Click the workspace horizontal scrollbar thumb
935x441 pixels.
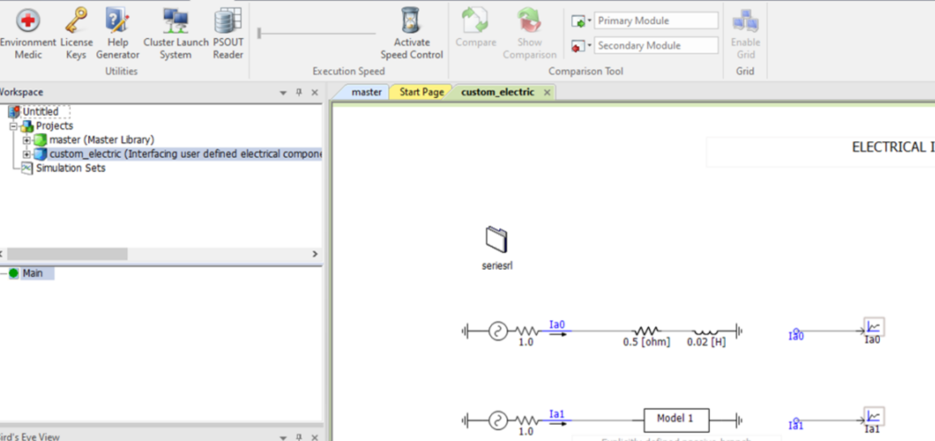tap(67, 254)
